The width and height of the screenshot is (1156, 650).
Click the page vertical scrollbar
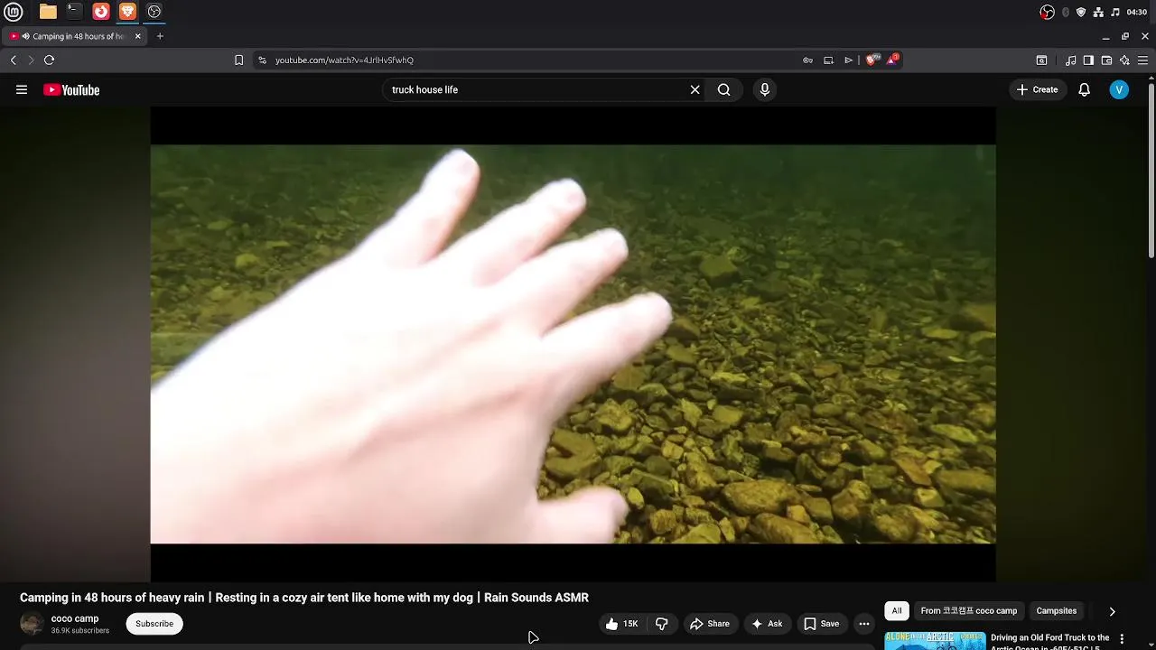pyautogui.click(x=1151, y=169)
